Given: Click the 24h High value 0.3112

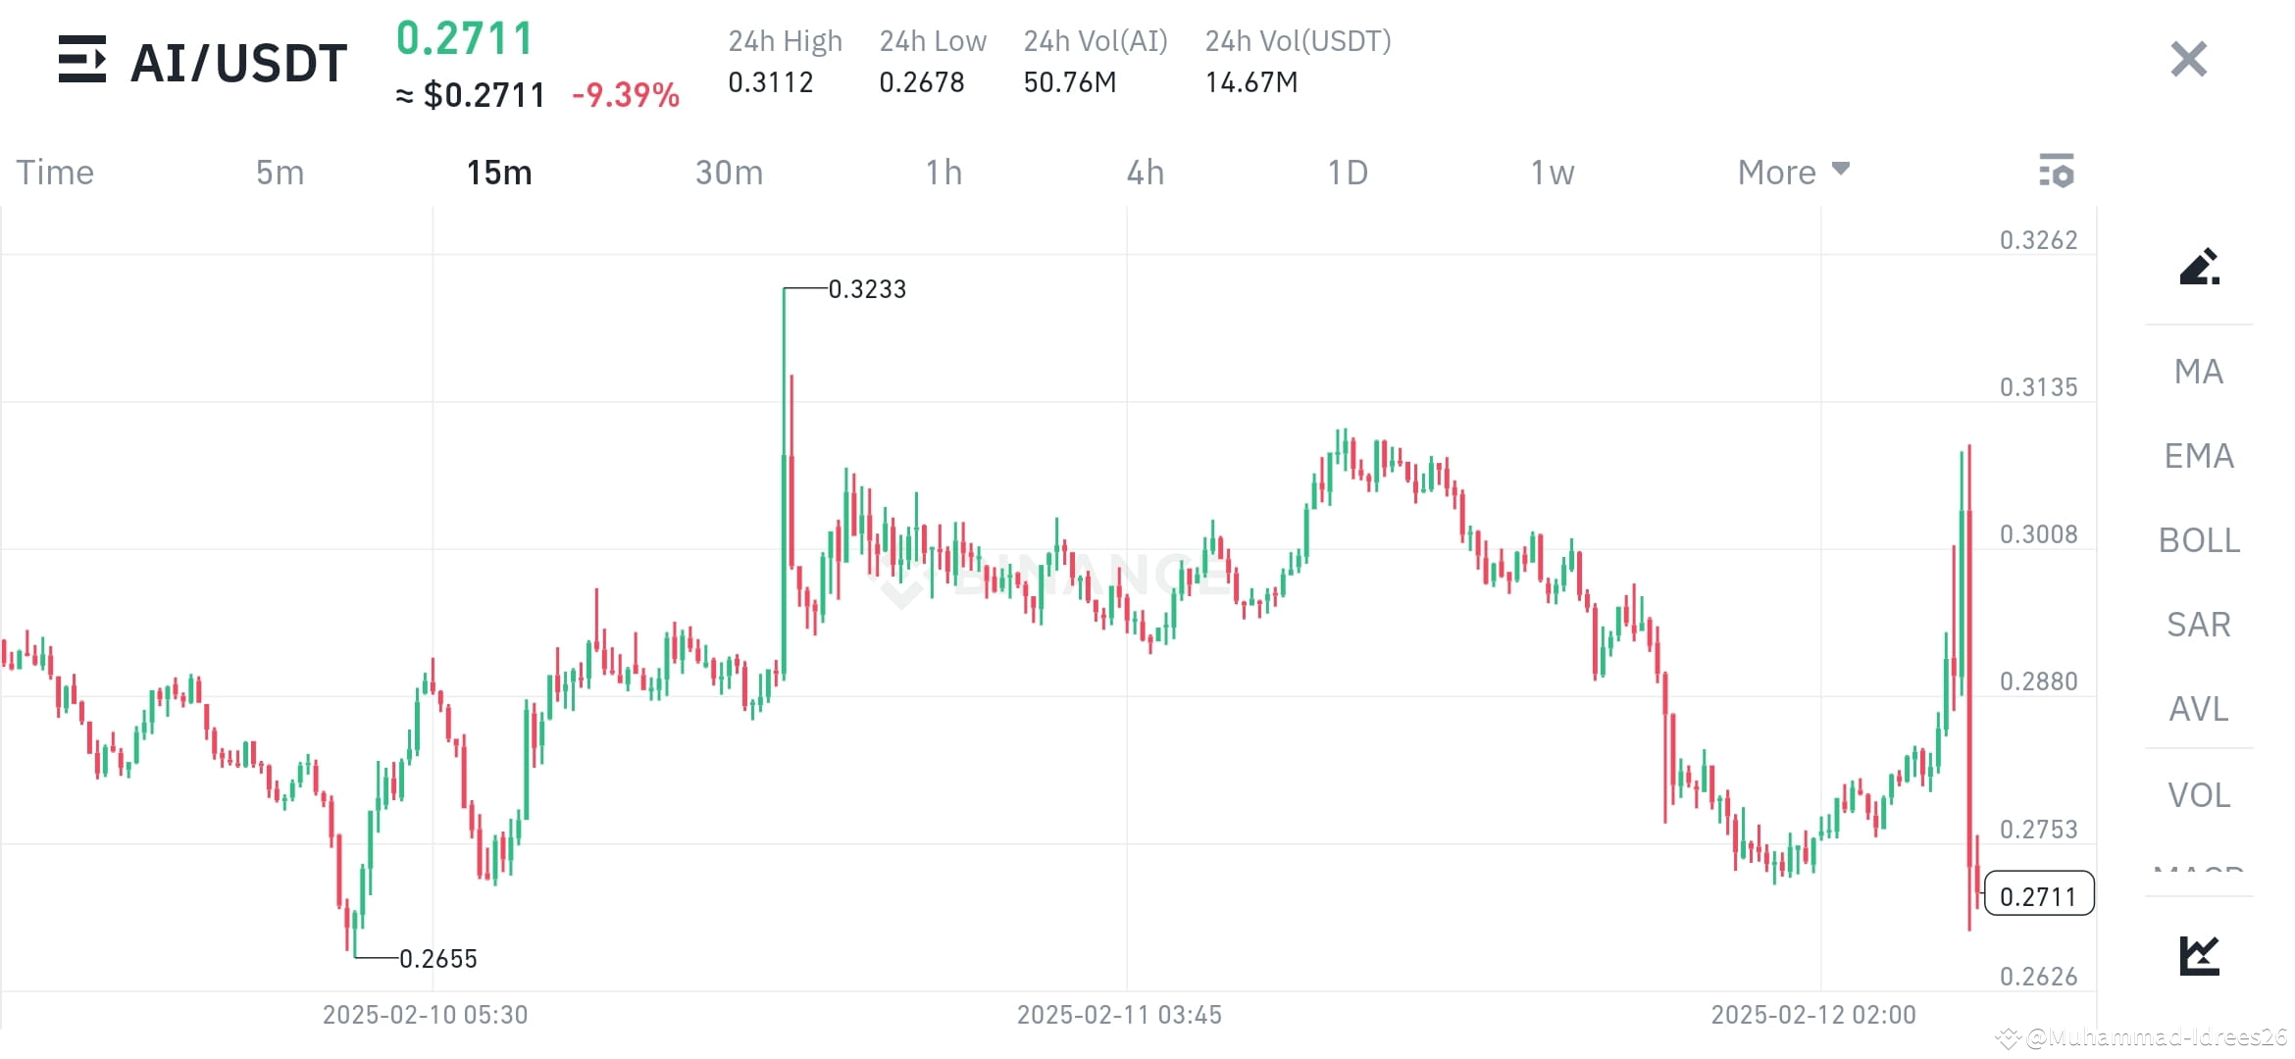Looking at the screenshot, I should (771, 82).
